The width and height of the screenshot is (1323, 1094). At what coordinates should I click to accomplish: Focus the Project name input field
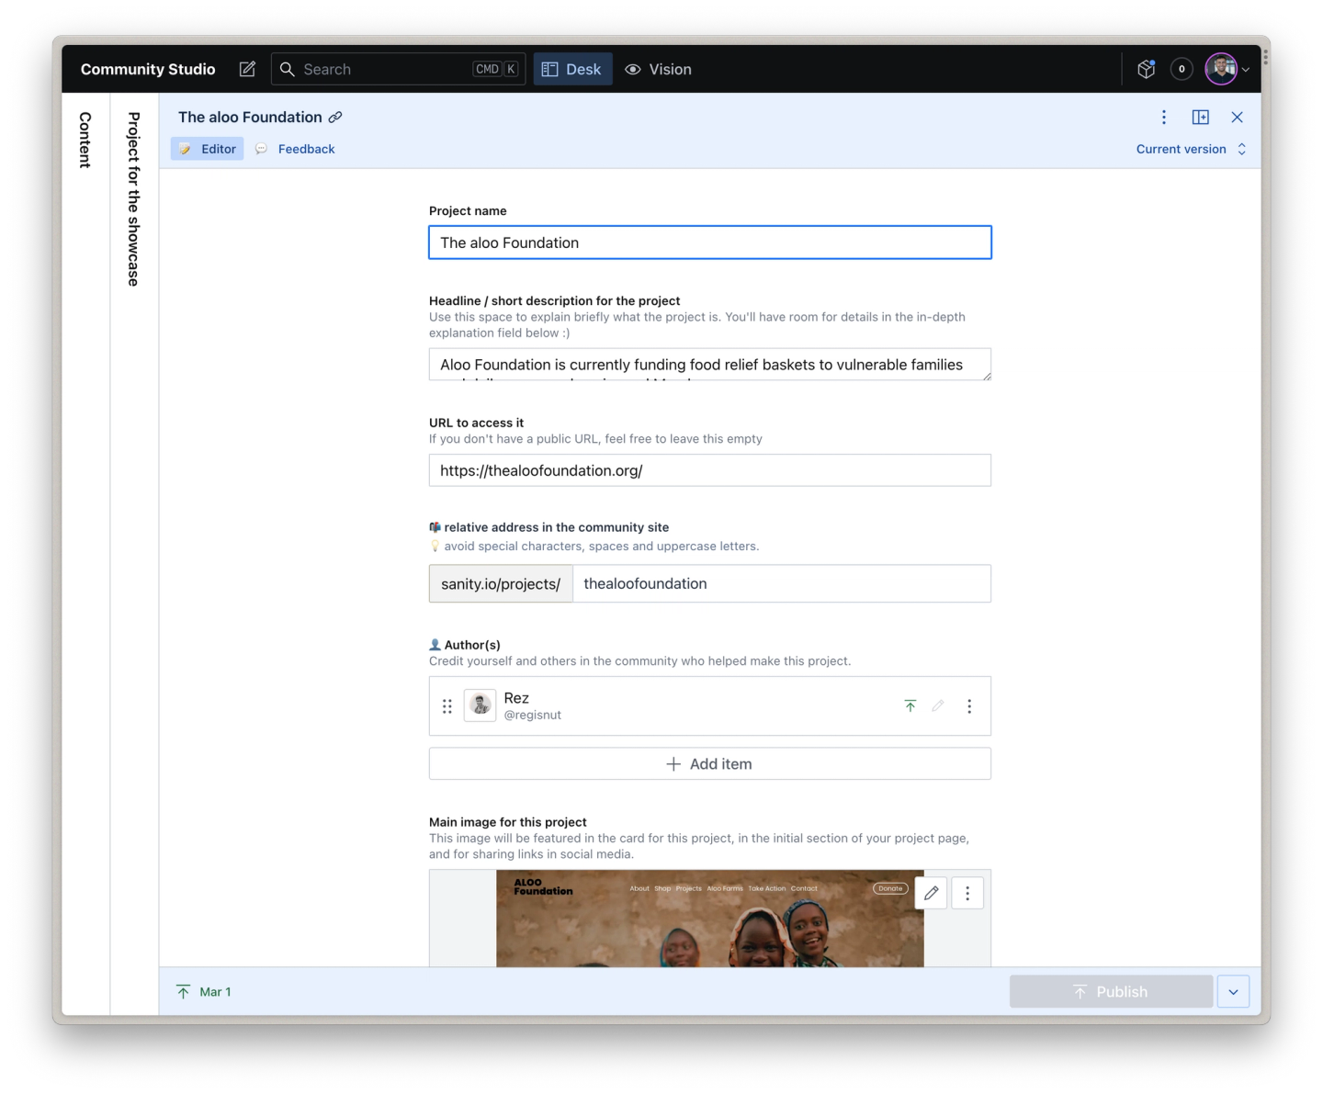(x=709, y=242)
